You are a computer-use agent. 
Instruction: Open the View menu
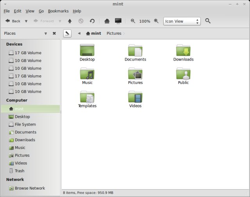(x=30, y=11)
